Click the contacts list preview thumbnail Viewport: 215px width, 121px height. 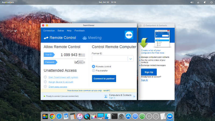pos(162,38)
